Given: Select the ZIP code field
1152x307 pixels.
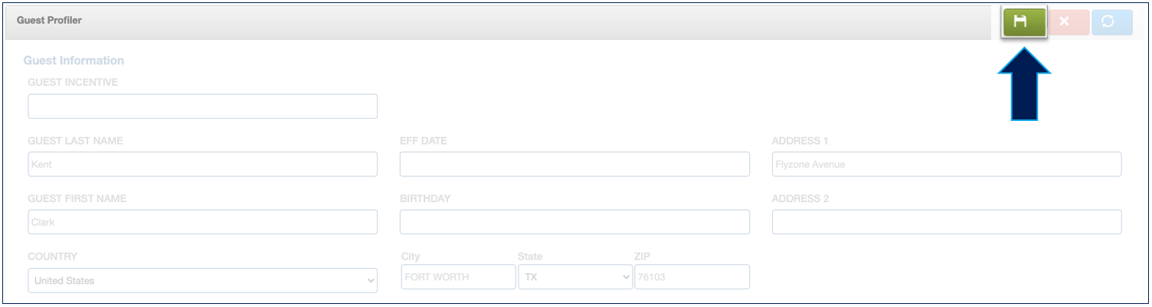Looking at the screenshot, I should [x=692, y=277].
